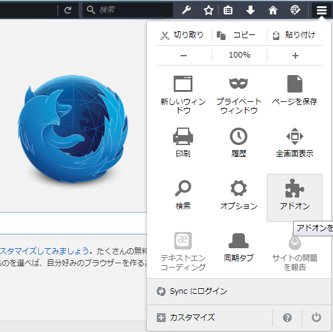Click the search field labeled 検索

(127, 10)
